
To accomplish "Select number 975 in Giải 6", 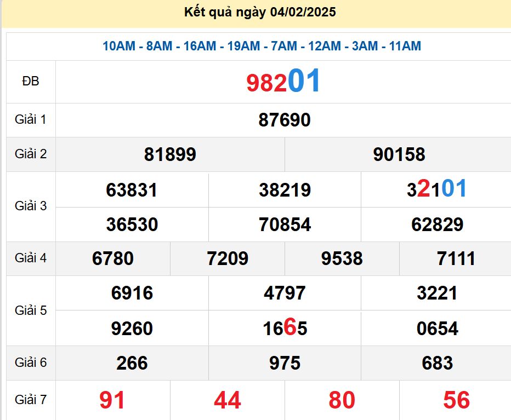I will (283, 363).
